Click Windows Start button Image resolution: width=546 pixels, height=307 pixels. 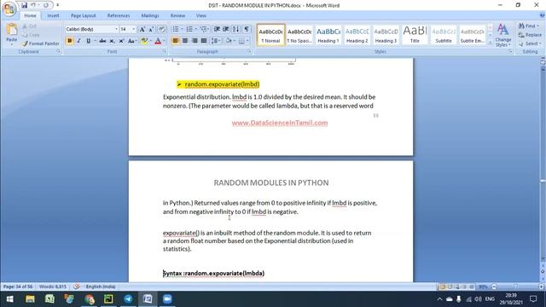(x=9, y=299)
